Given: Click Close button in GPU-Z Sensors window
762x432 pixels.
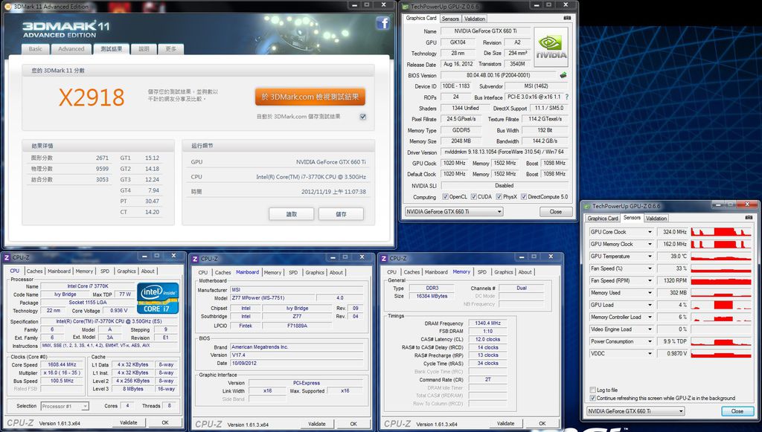Looking at the screenshot, I should coord(737,411).
